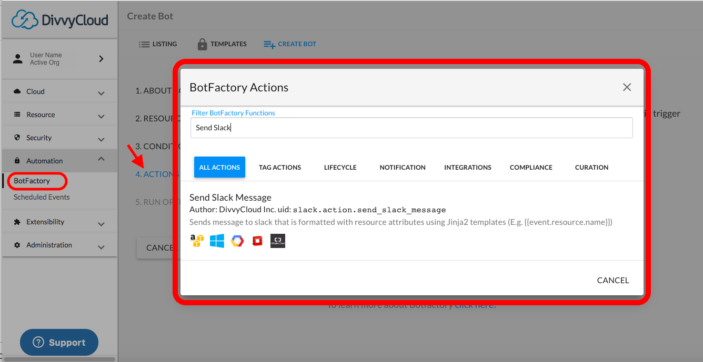Open the Templates view

click(222, 44)
